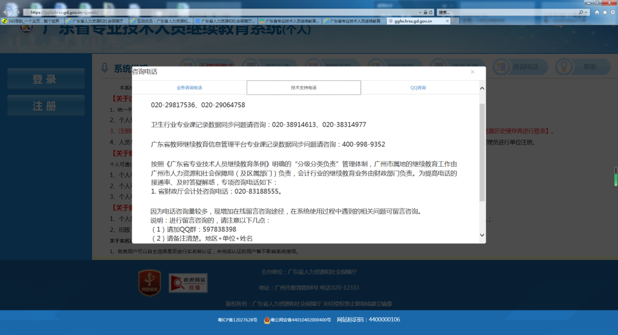Viewport: 618px width, 335px height.
Task: Click the 登录 button in the sidebar
Action: [x=46, y=79]
